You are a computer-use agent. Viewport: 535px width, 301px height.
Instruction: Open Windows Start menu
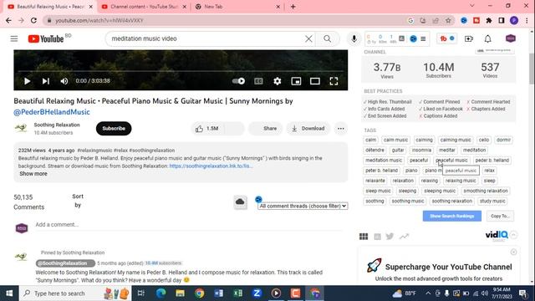(x=9, y=293)
